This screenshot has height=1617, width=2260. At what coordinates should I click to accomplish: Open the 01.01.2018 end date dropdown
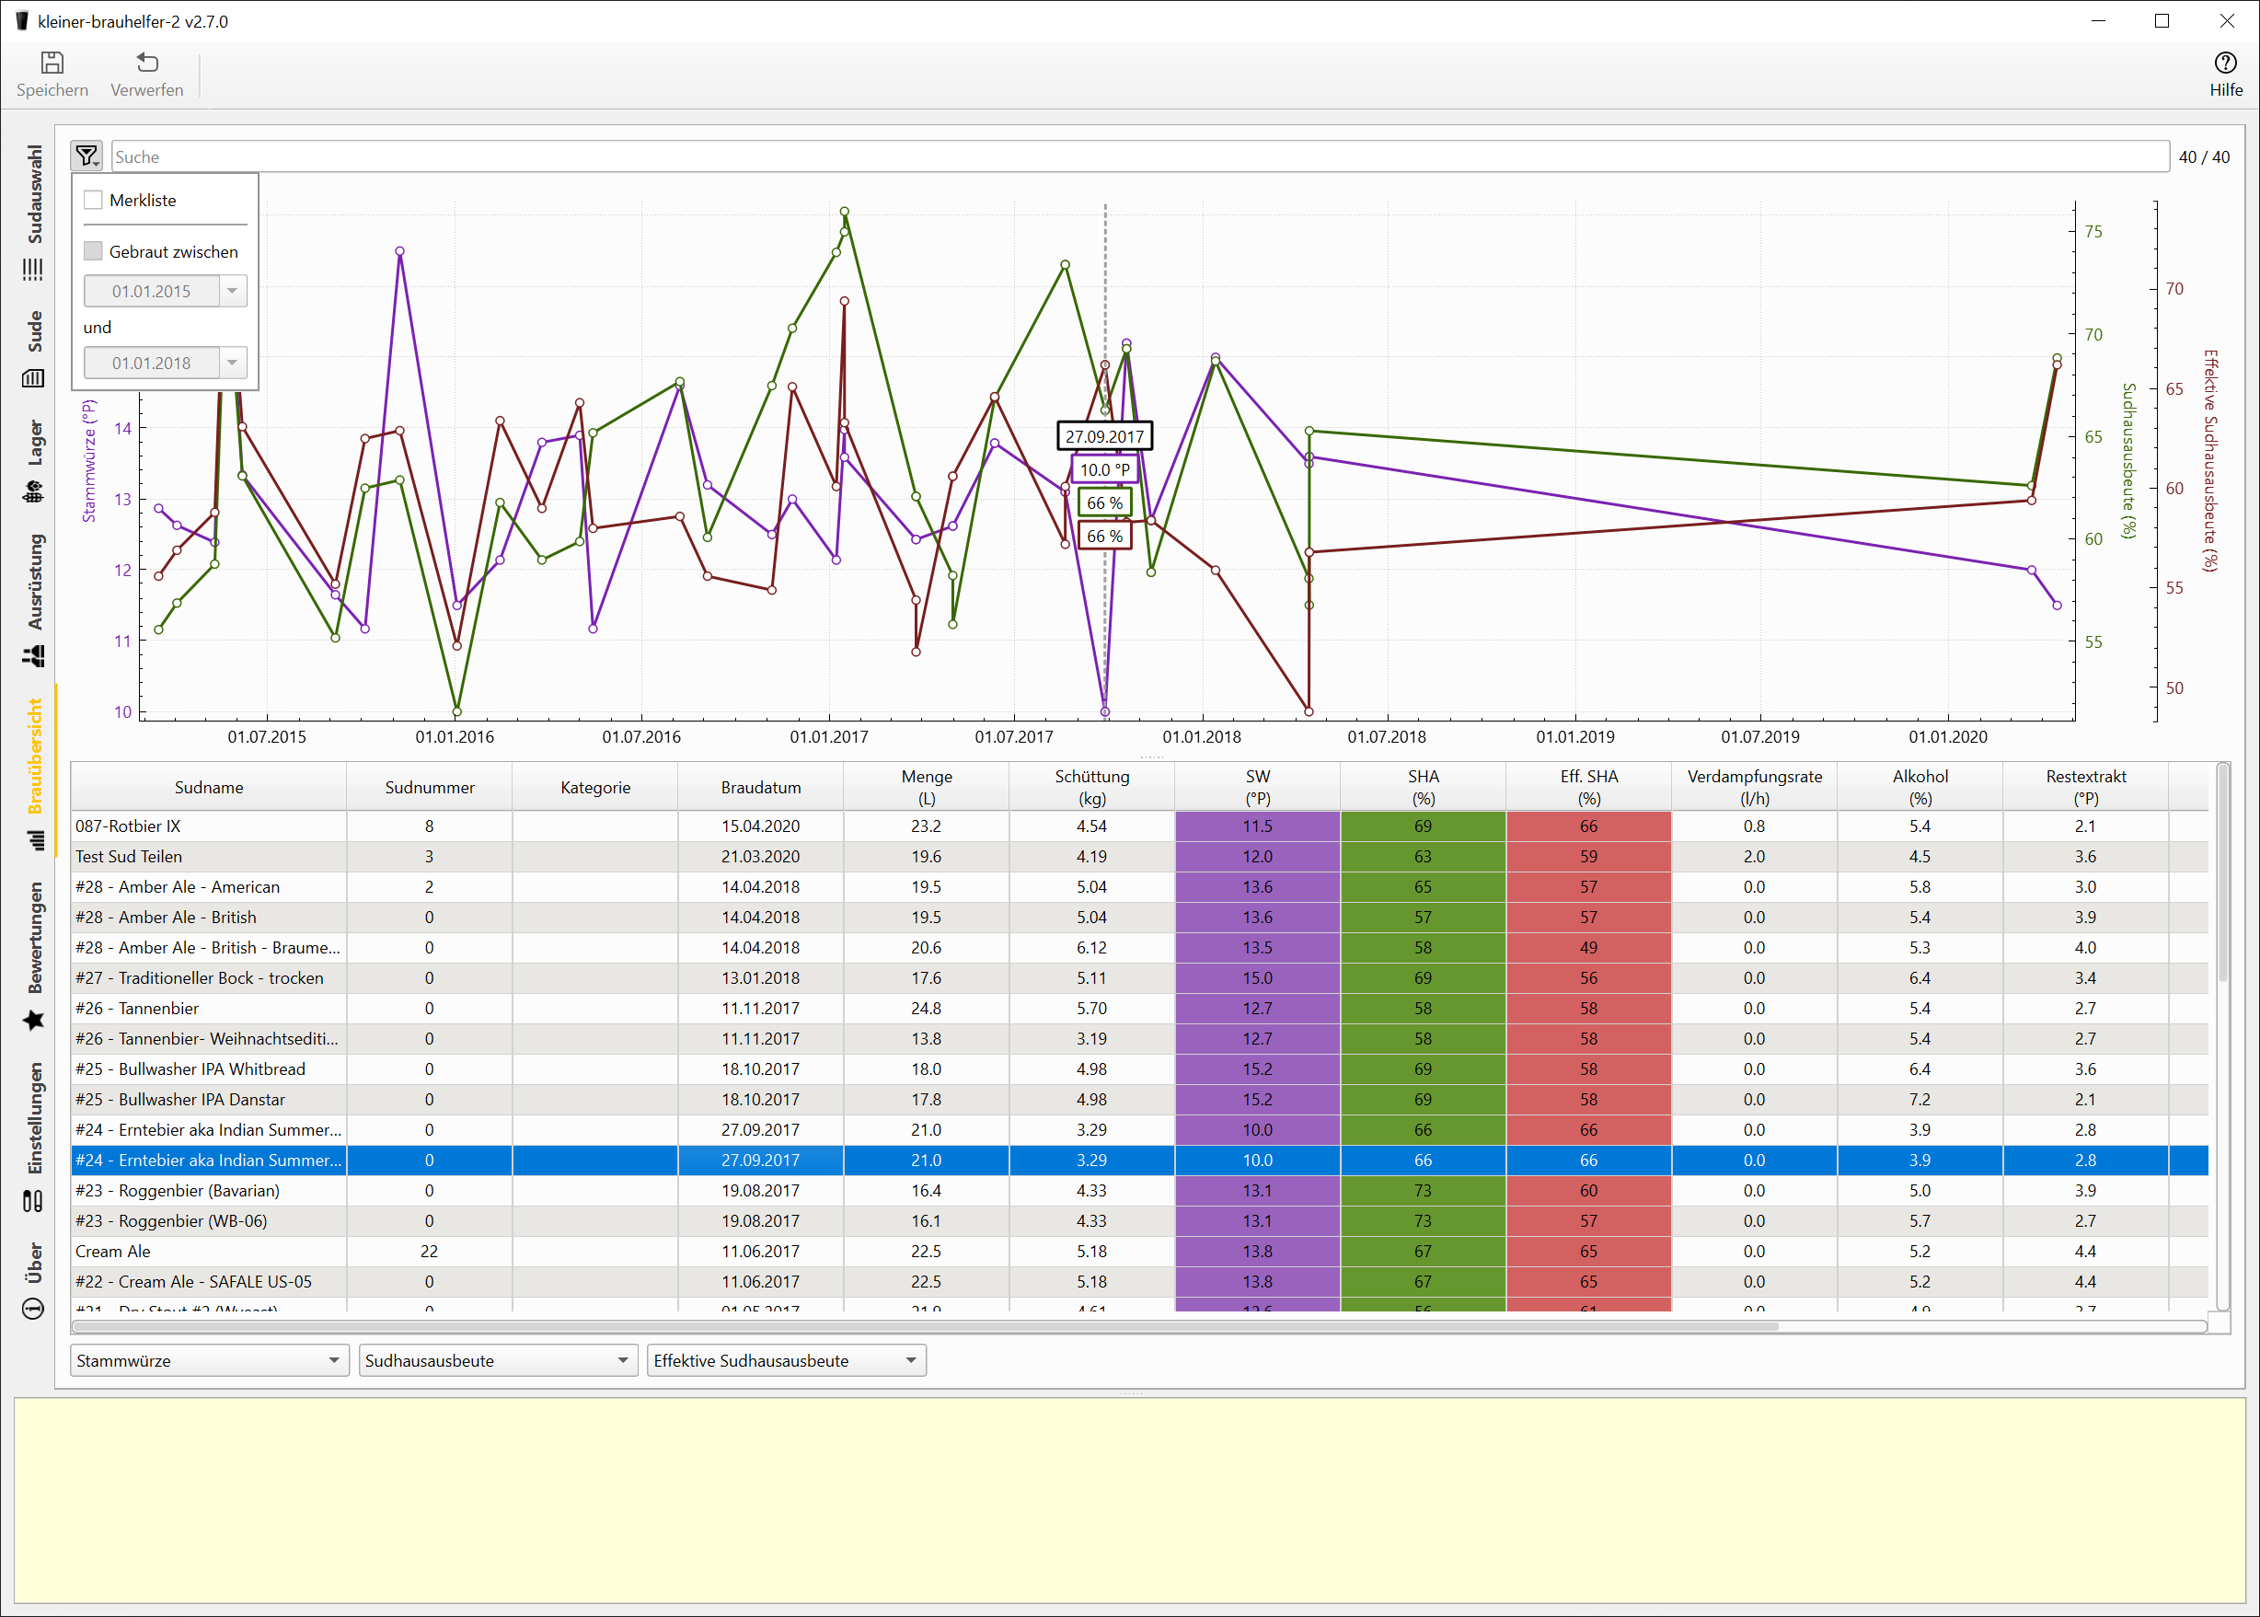tap(232, 364)
